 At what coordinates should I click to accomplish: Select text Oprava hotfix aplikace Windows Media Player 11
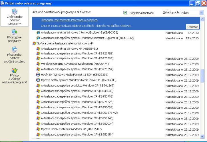79,80
